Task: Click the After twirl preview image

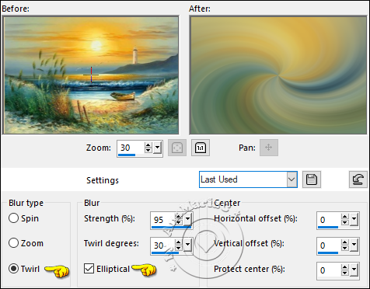Action: coord(278,75)
